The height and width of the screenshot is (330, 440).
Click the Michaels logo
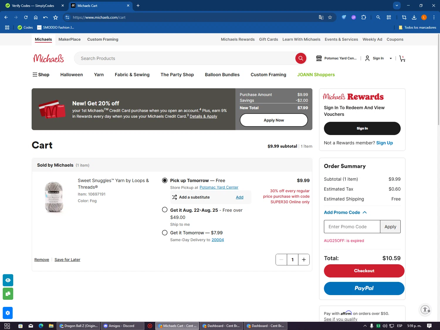coord(48,58)
